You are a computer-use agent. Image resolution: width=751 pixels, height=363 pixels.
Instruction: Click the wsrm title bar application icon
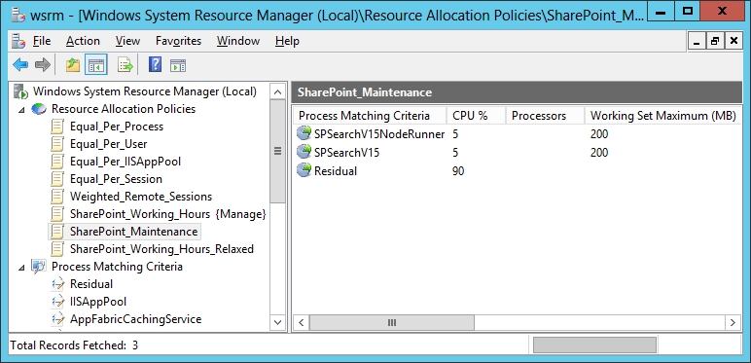click(18, 15)
